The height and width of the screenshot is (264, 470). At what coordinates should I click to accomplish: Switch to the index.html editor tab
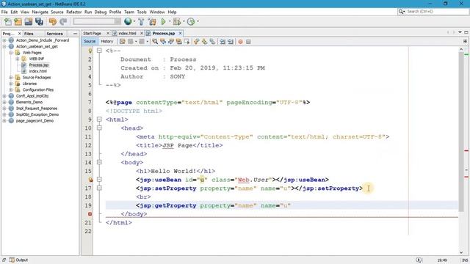[x=127, y=34]
